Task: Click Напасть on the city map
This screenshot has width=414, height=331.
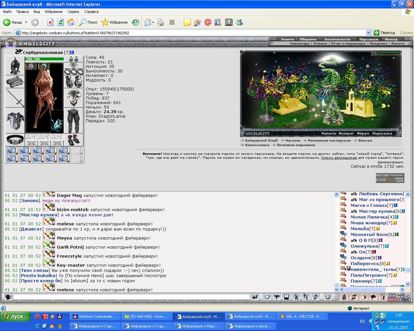Action: [x=329, y=133]
